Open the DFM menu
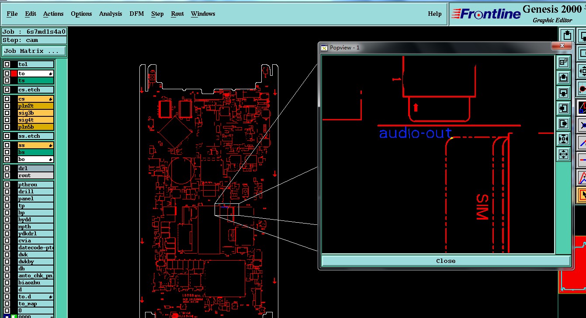 click(137, 14)
